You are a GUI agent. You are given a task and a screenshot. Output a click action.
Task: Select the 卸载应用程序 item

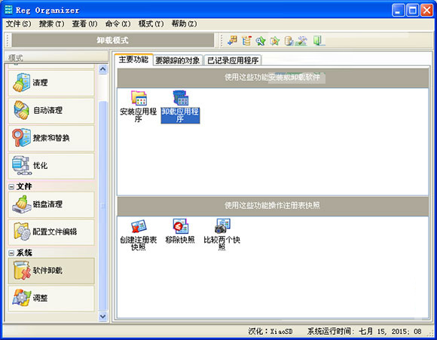click(180, 106)
